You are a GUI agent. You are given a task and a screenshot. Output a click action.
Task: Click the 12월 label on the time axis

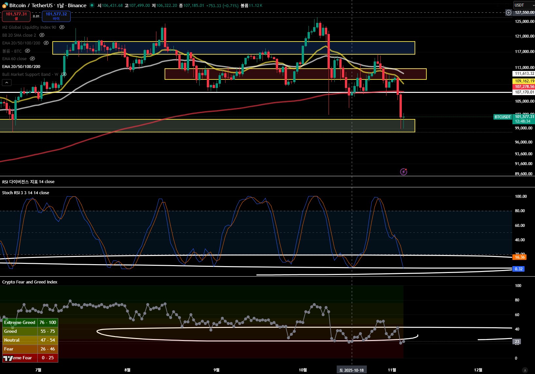(x=478, y=370)
